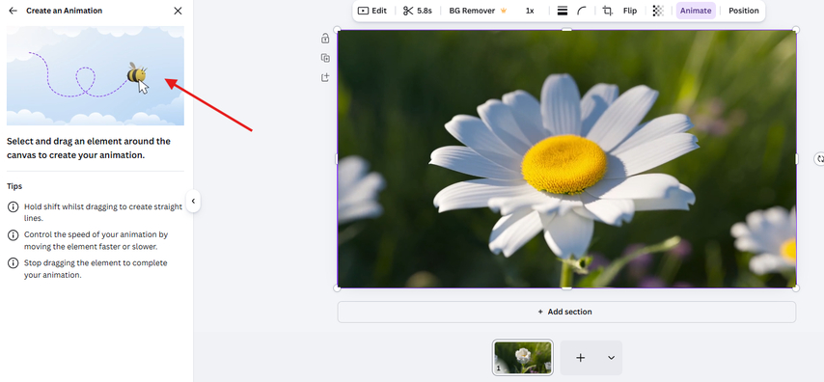
Task: Click info icon beside straight lines tip
Action: point(13,207)
